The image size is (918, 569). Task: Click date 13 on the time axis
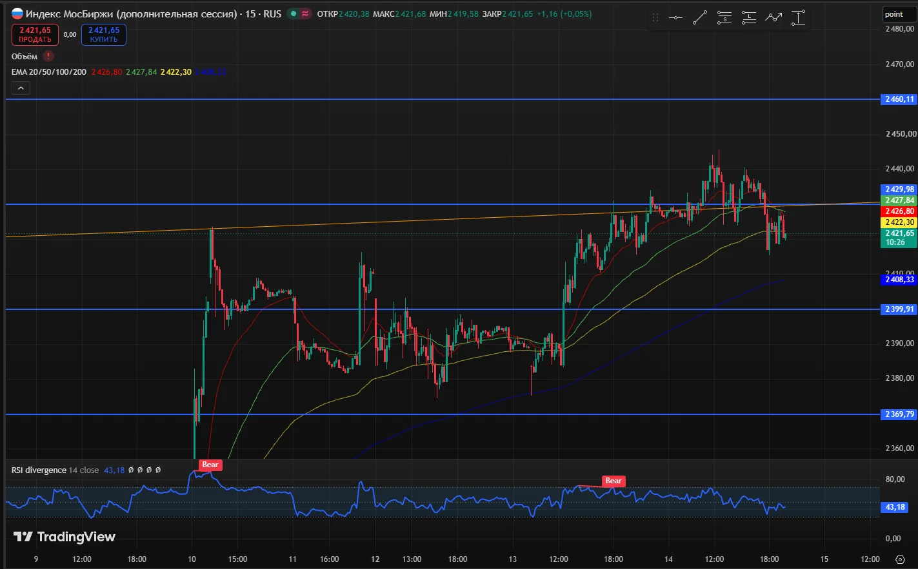[x=513, y=559]
